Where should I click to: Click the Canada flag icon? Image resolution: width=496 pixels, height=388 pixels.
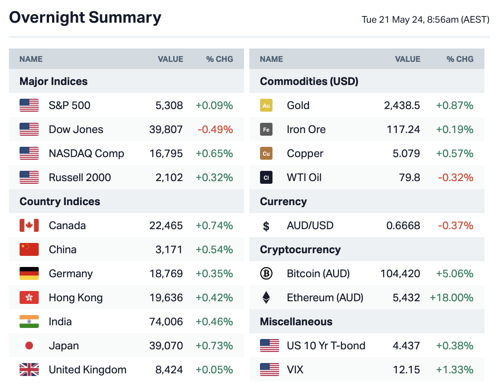pos(29,226)
